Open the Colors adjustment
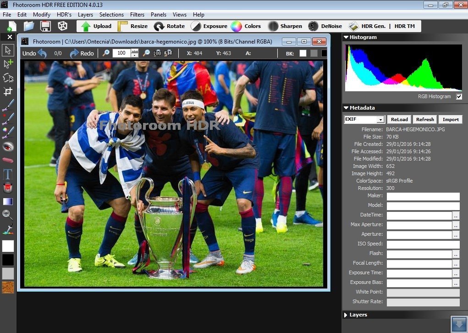The width and height of the screenshot is (468, 333). click(246, 26)
